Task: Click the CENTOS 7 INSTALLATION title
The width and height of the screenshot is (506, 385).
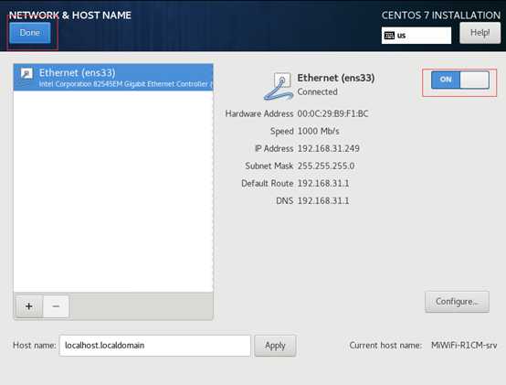Action: (441, 16)
